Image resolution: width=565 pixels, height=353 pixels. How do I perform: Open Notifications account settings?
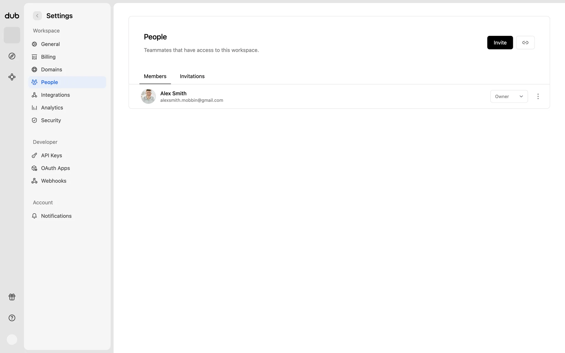pyautogui.click(x=56, y=216)
